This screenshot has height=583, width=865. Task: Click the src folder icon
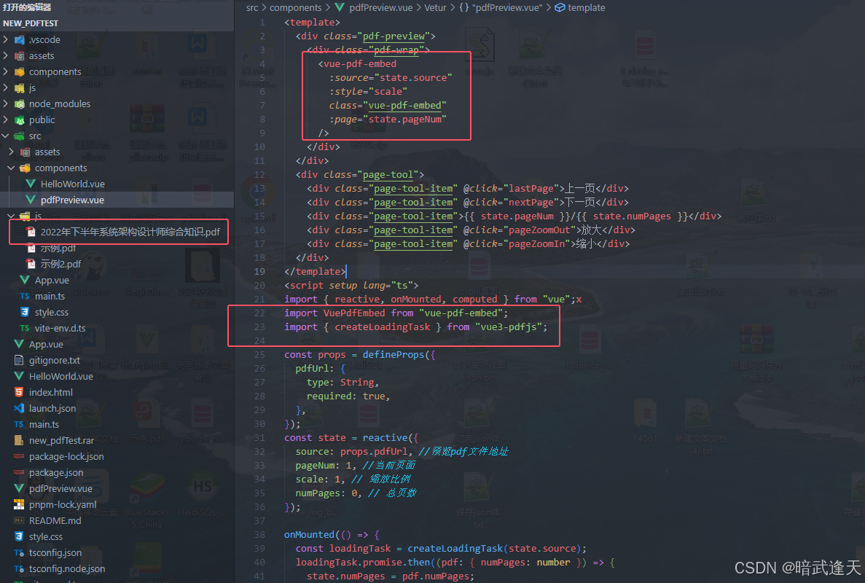click(x=19, y=136)
